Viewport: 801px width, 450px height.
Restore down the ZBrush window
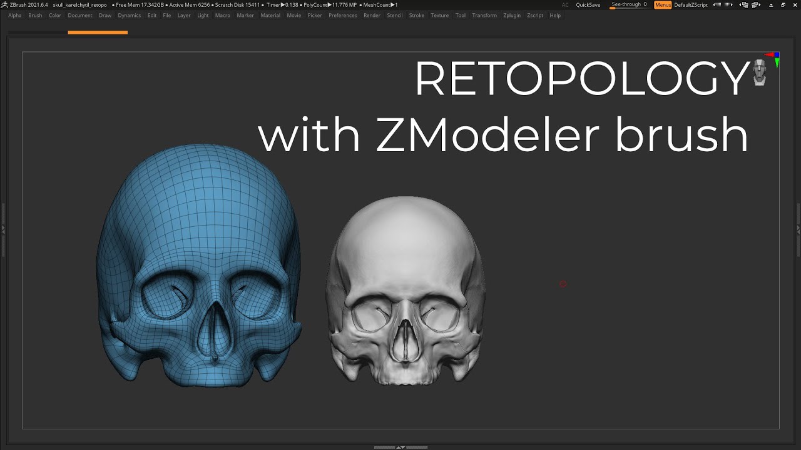[783, 4]
